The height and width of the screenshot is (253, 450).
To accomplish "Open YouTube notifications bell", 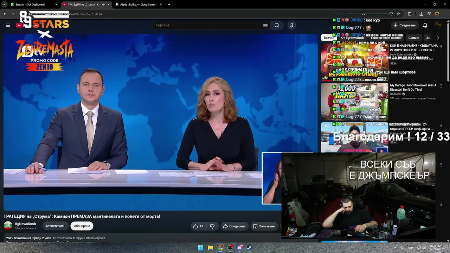I will pos(425,25).
